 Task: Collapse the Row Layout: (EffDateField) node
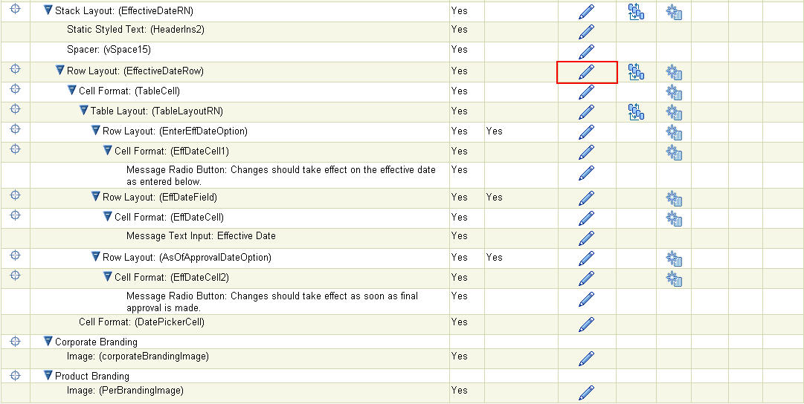tap(95, 196)
